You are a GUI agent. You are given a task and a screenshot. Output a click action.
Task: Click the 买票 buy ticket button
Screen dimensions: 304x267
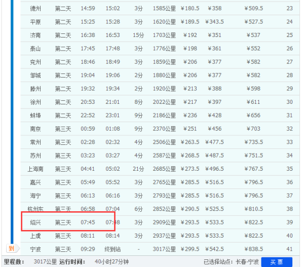[x=277, y=261]
